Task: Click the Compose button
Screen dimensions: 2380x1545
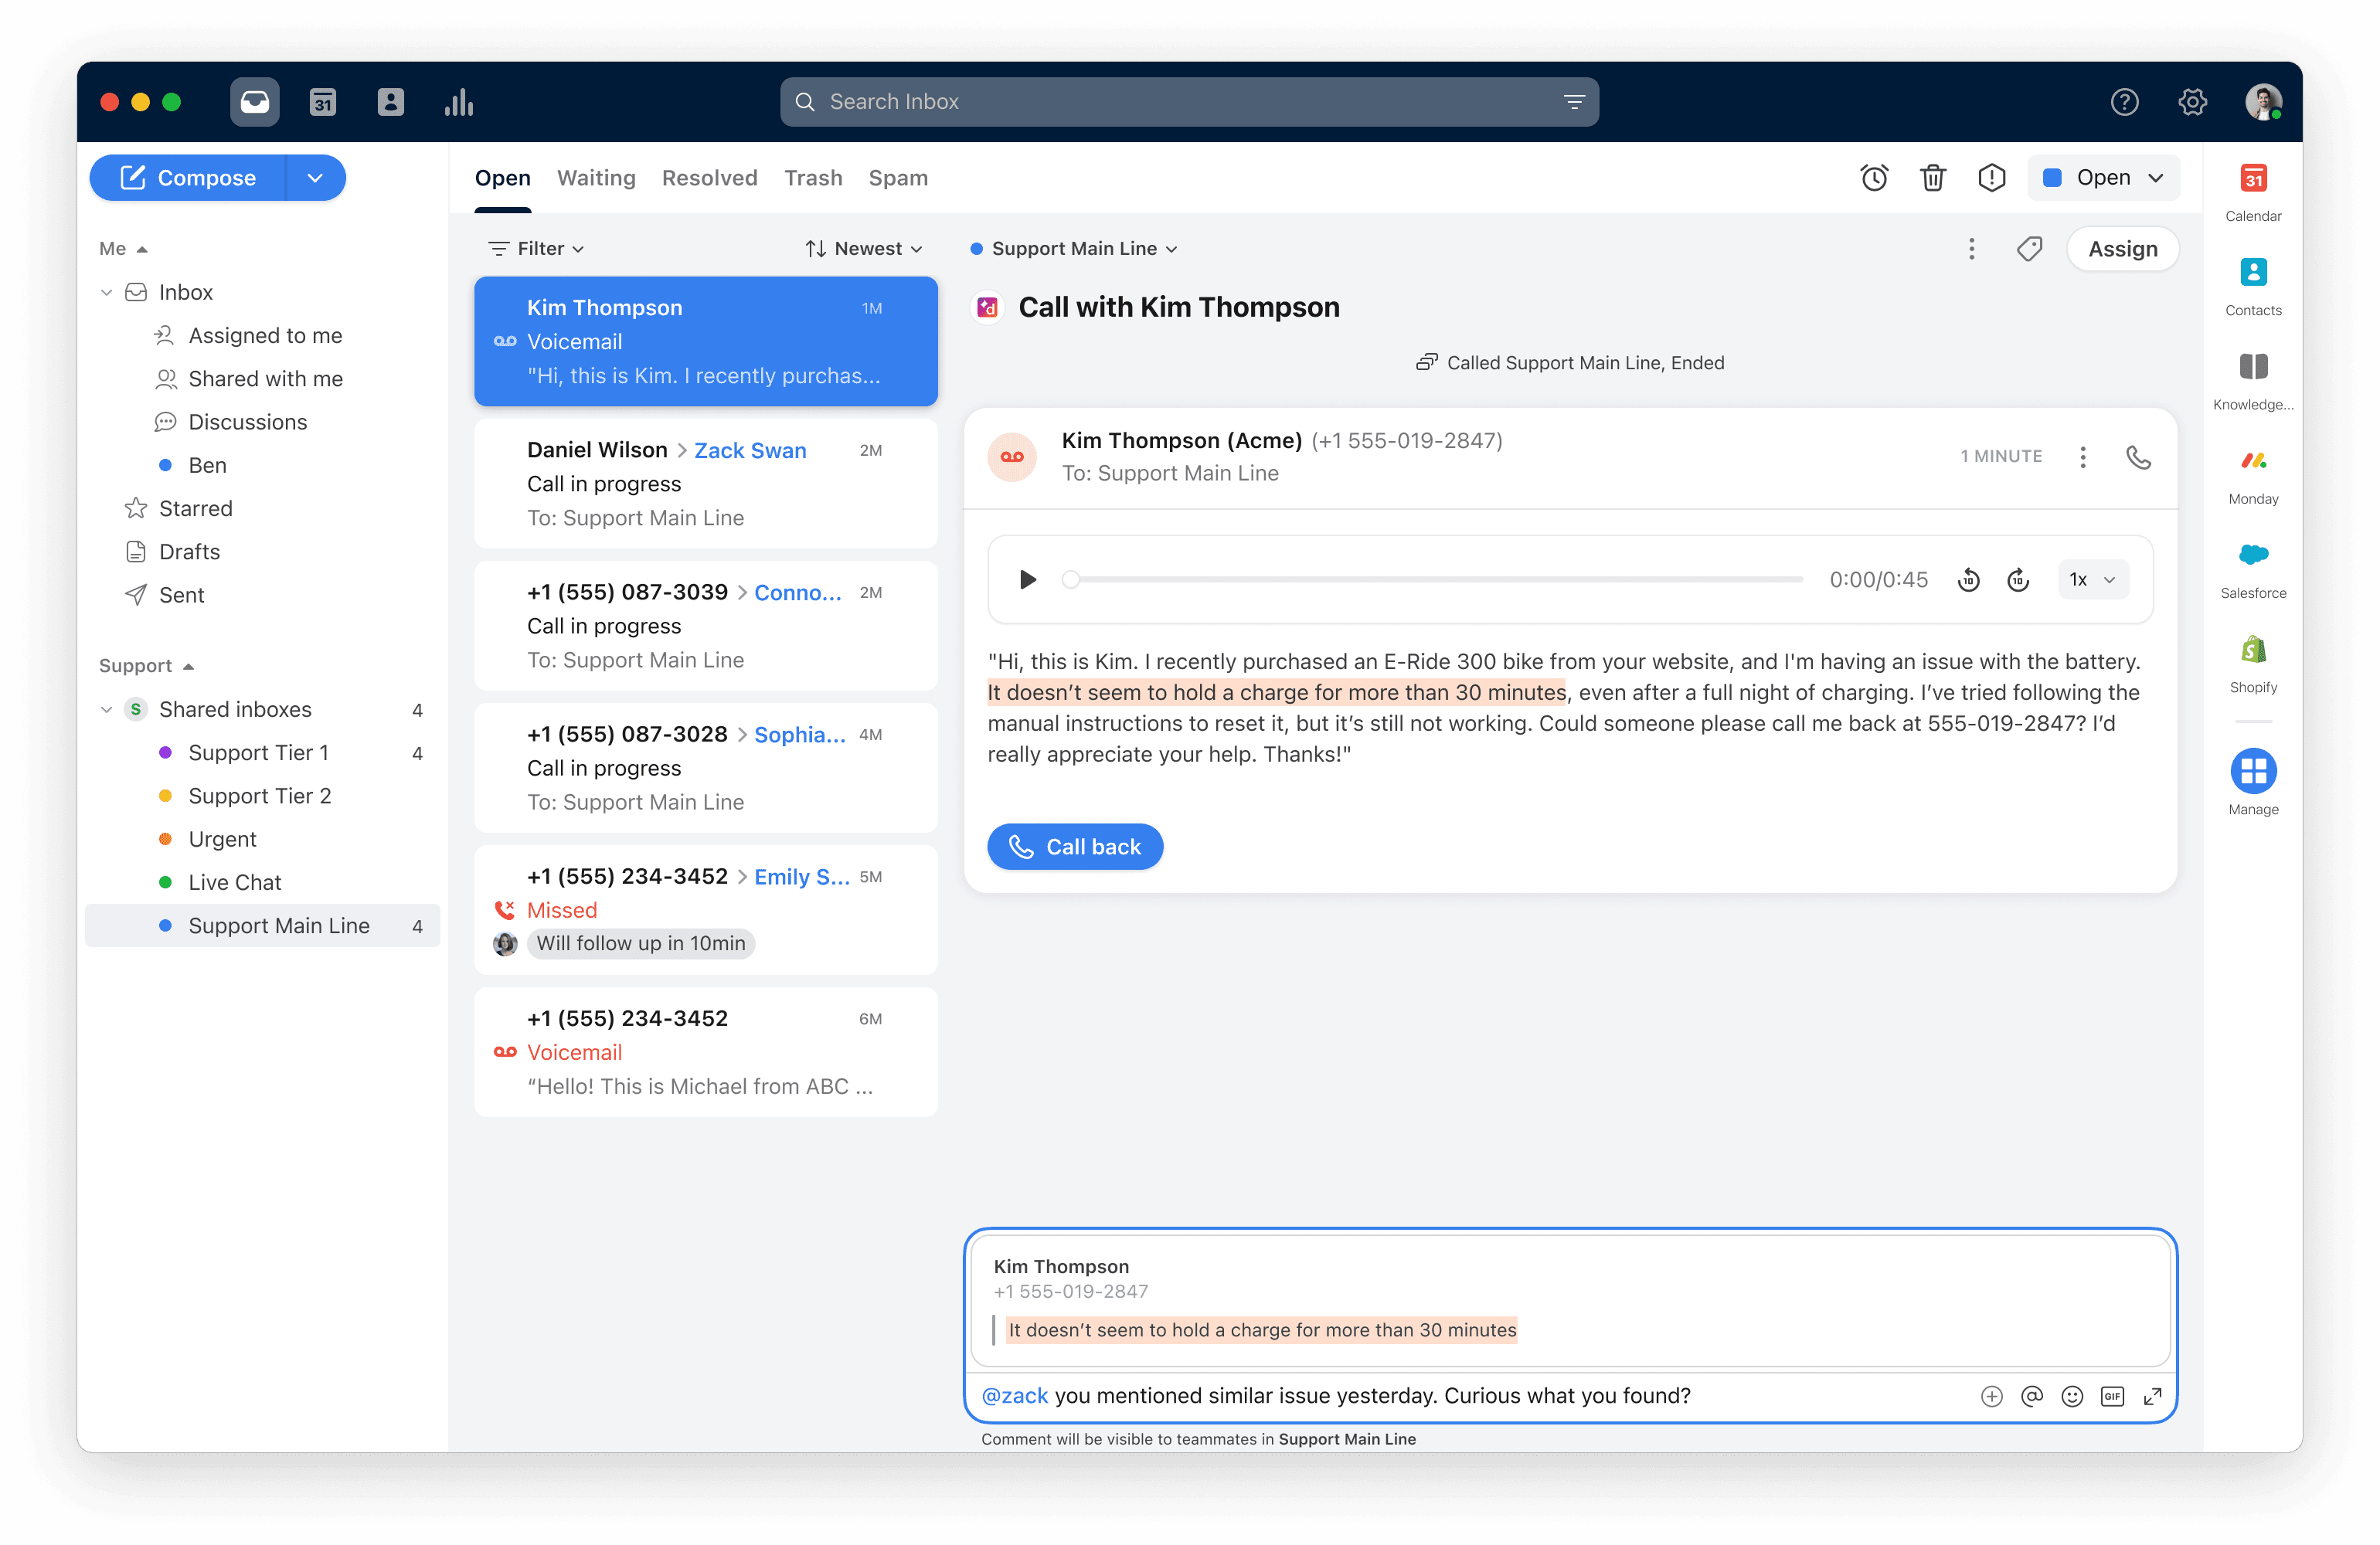Action: coord(188,178)
